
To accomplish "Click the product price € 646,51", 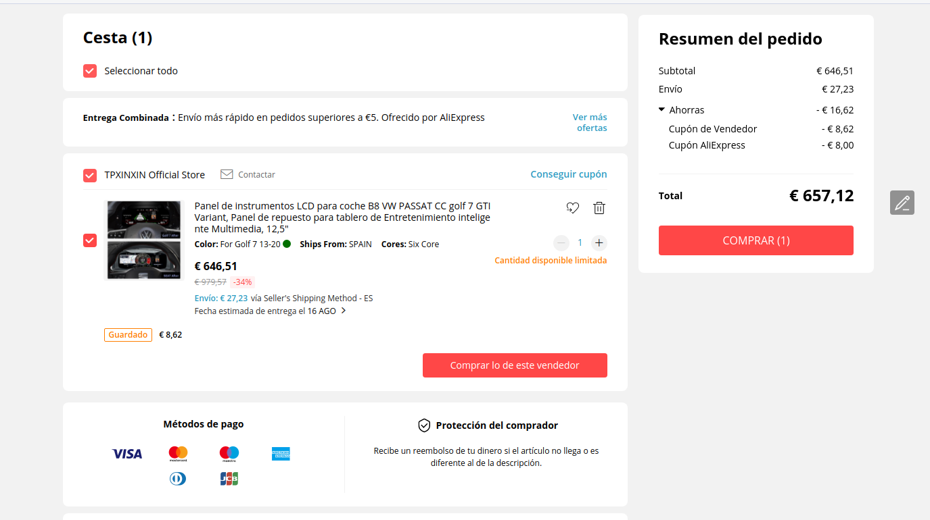I will [x=216, y=266].
